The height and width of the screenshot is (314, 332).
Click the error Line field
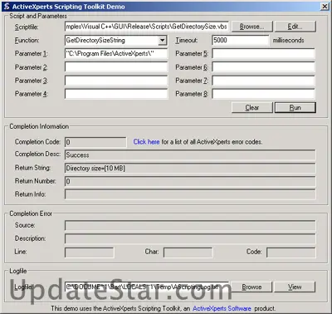click(x=89, y=253)
